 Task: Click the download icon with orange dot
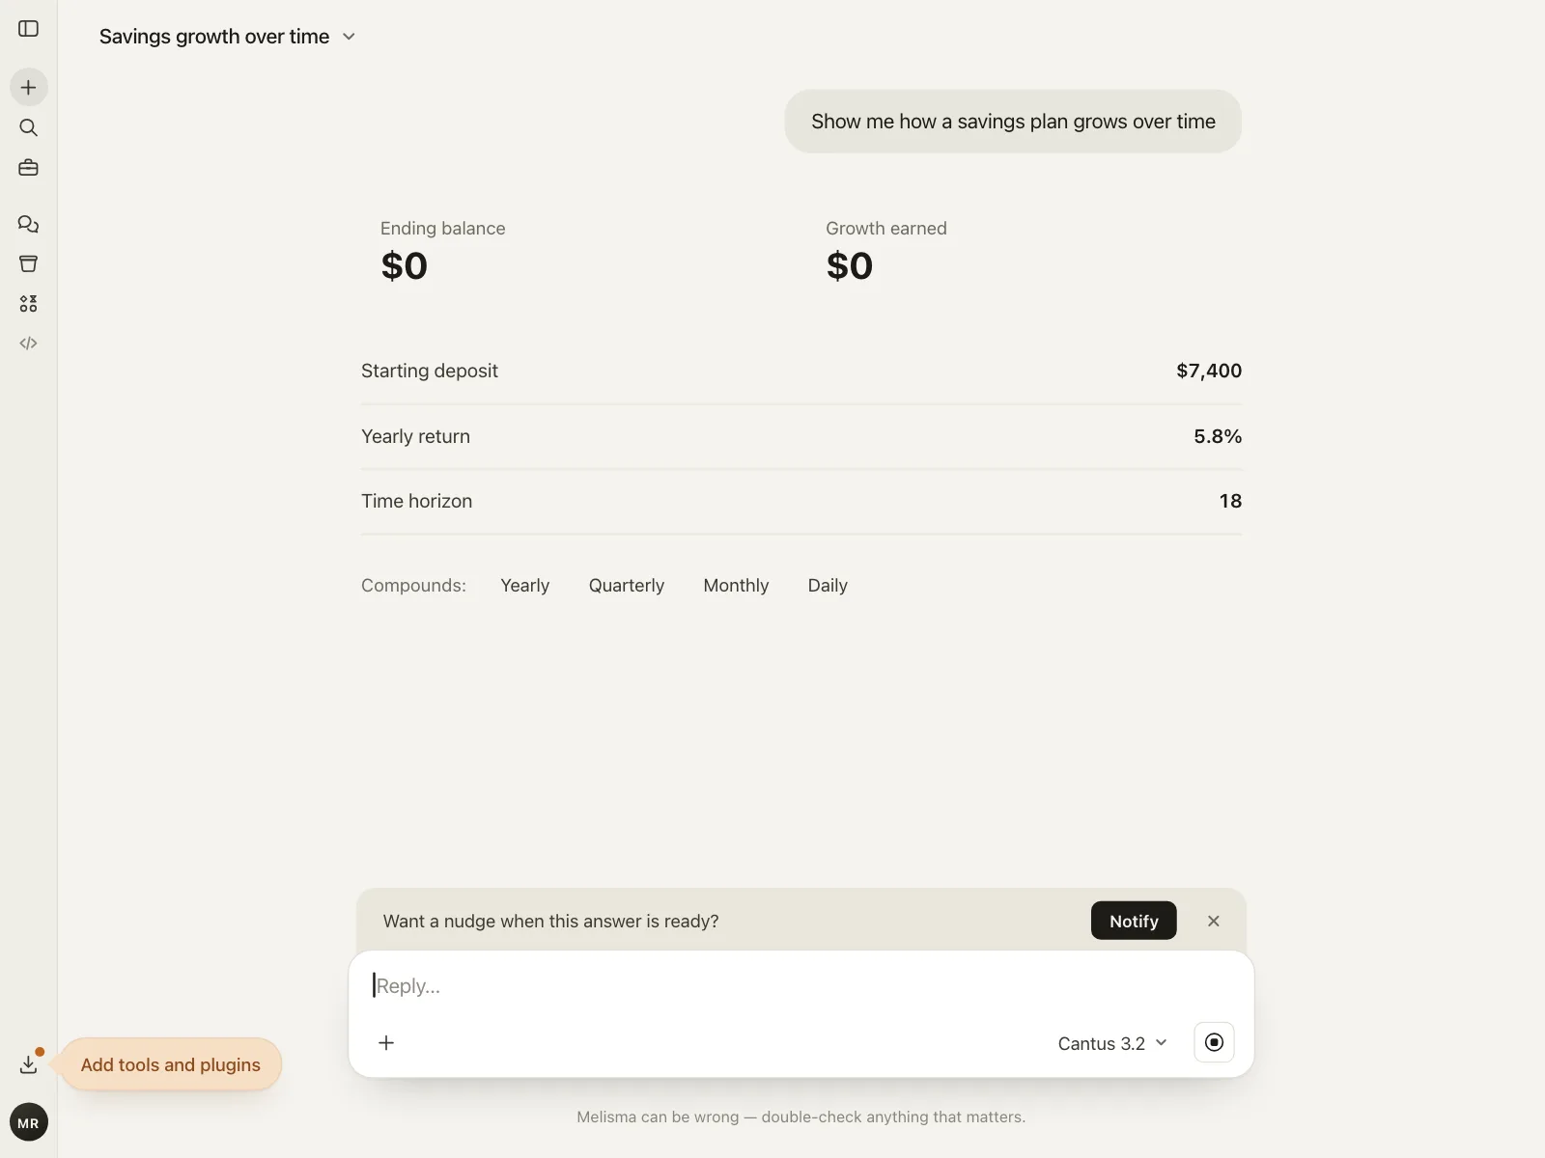point(29,1064)
